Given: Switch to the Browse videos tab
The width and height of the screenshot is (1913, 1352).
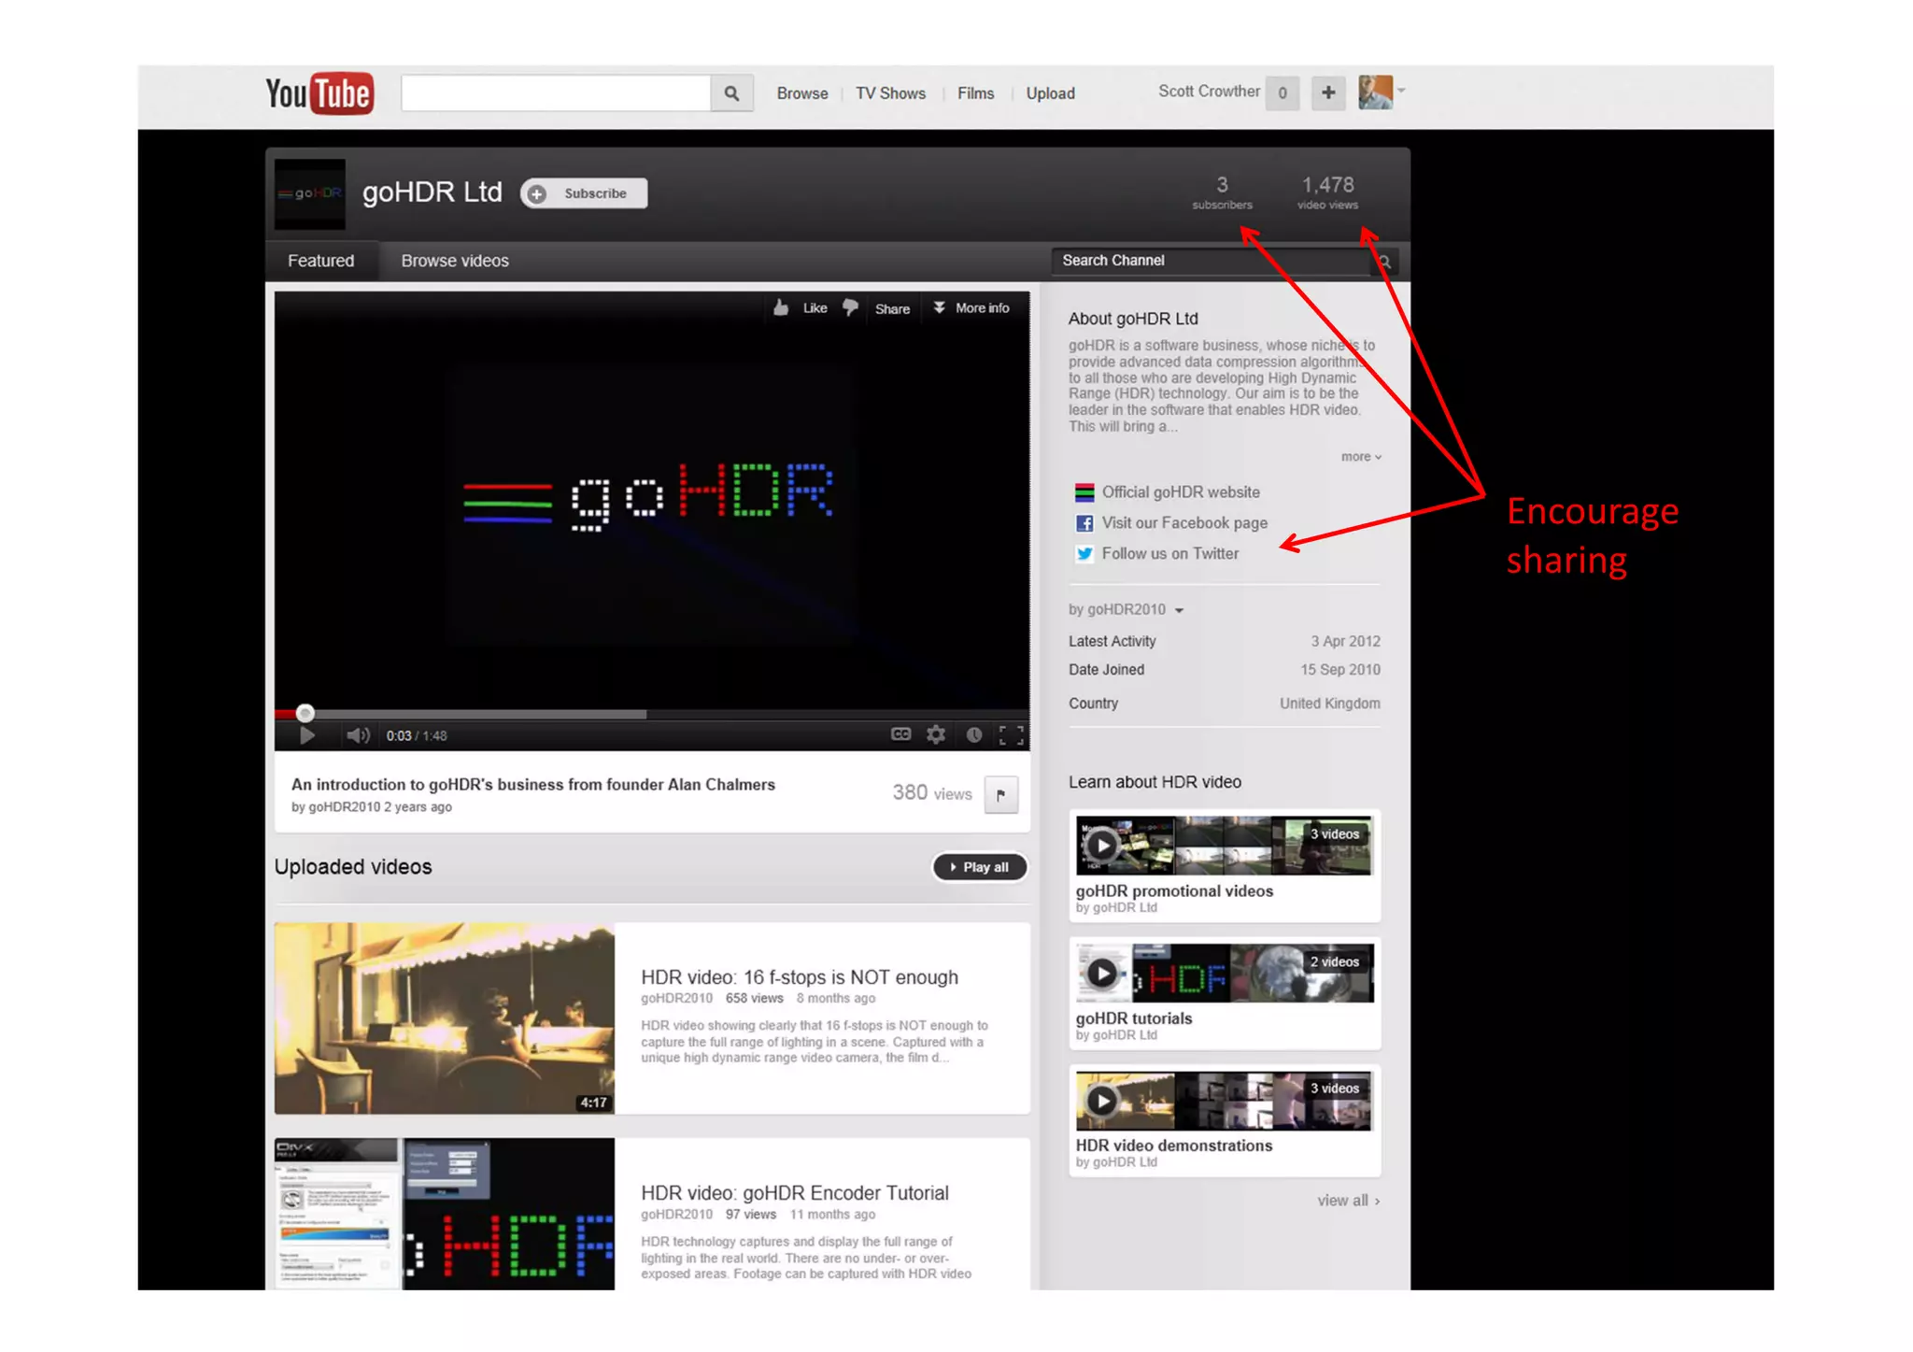Looking at the screenshot, I should click(455, 261).
